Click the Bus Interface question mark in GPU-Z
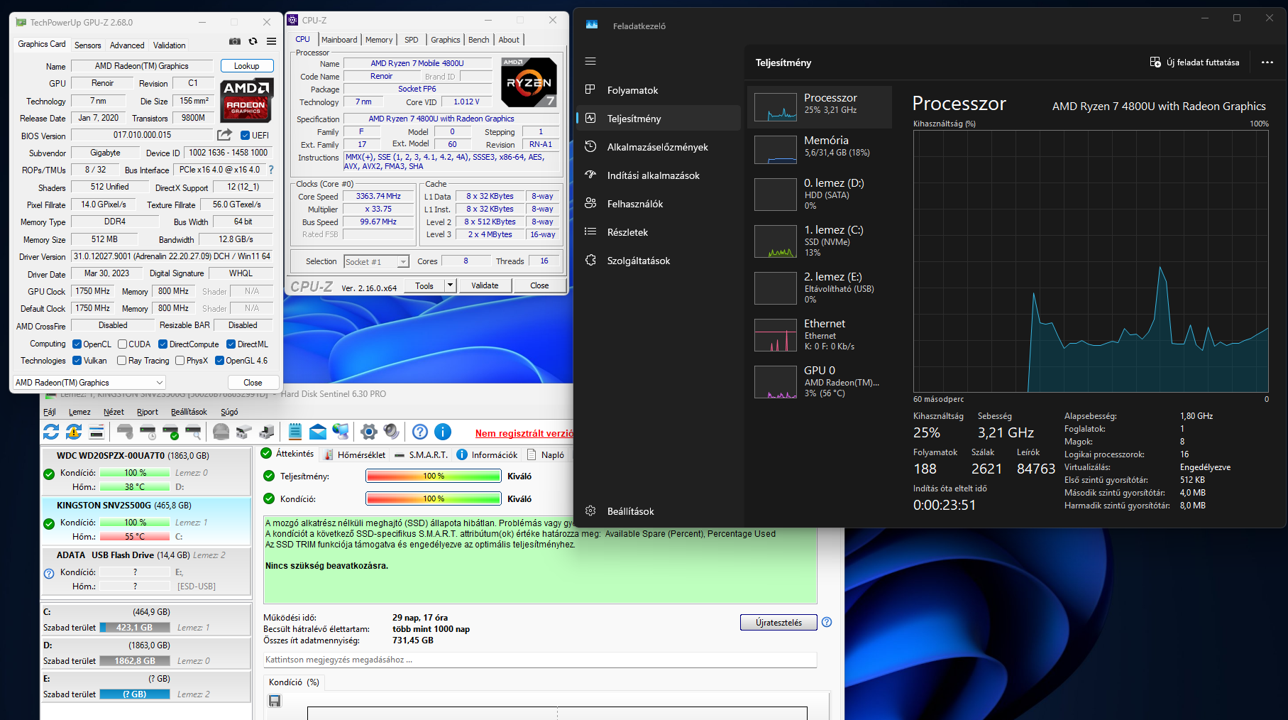The height and width of the screenshot is (720, 1288). (x=271, y=170)
